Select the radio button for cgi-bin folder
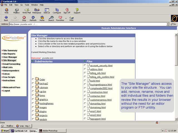178x133 pixels. tap(33, 91)
